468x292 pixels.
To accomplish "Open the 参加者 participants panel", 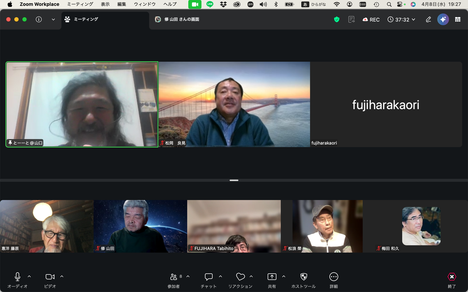I will [x=174, y=280].
